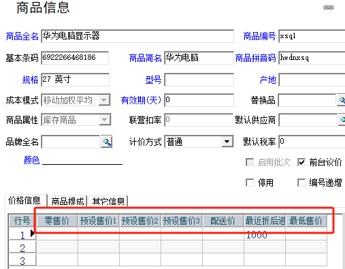
Task: Click the 最低售价 cell in row 1
Action: [x=306, y=234]
